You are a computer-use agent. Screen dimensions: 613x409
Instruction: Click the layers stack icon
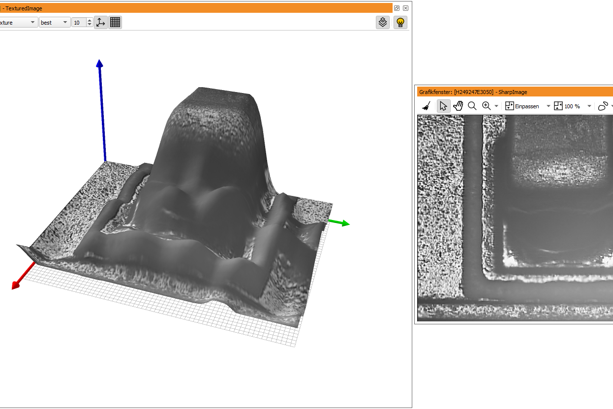(x=383, y=22)
